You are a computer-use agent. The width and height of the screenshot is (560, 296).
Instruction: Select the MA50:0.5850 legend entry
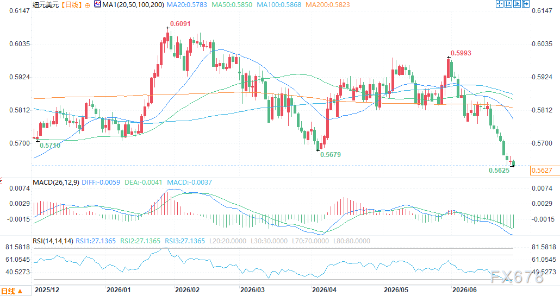[232, 5]
